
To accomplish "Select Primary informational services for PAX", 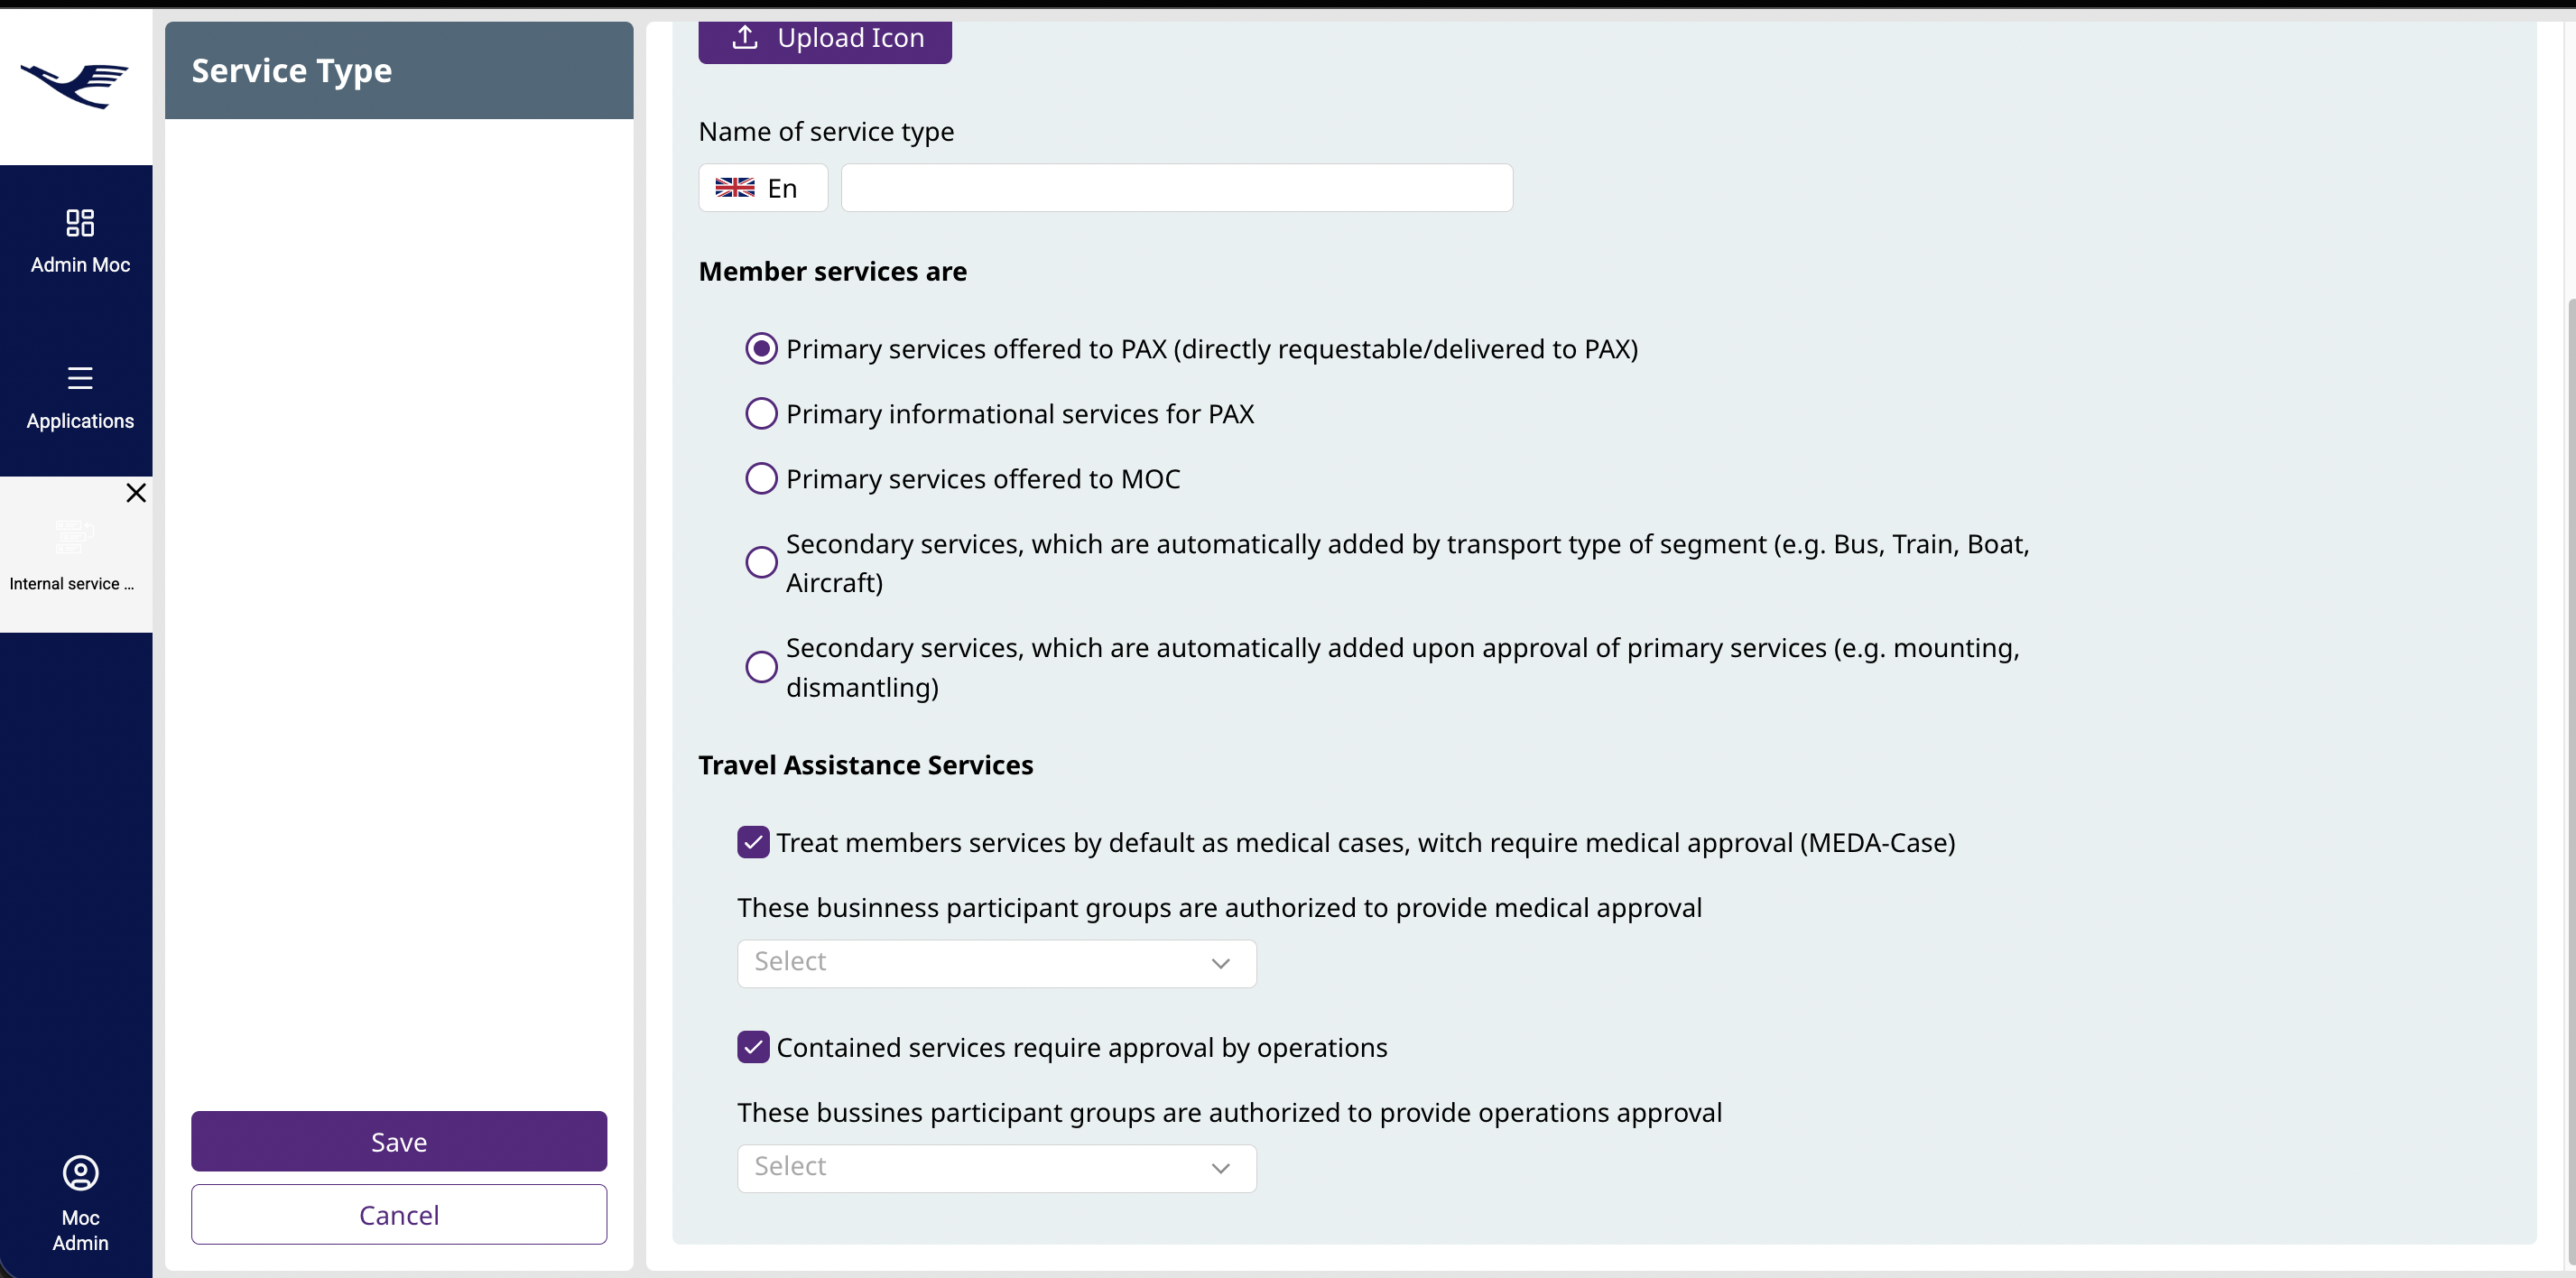I will coord(761,414).
